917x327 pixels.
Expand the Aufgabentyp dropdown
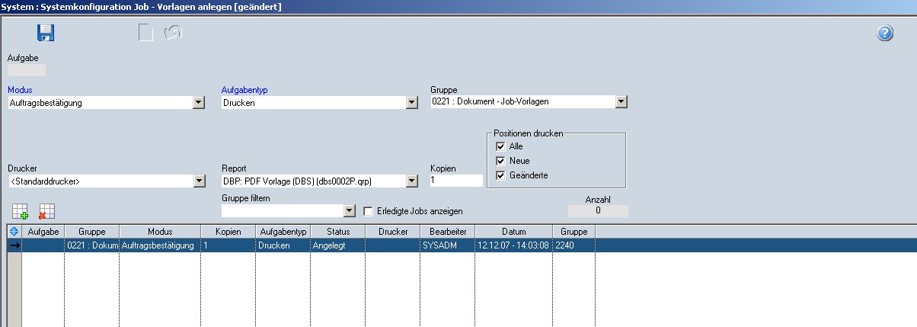coord(412,102)
